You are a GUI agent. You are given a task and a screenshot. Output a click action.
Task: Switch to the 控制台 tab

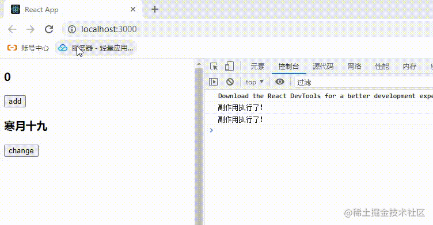[288, 67]
